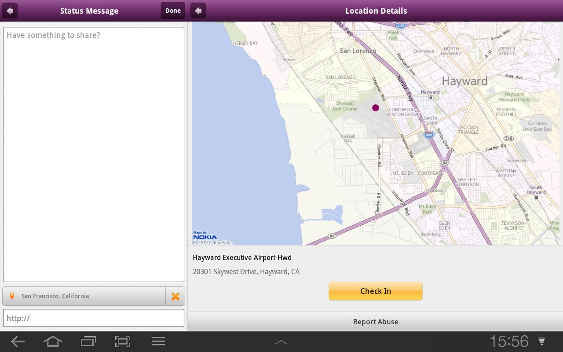563x352 pixels.
Task: Expand the hidden controls chevron in navigation bar
Action: tap(281, 341)
